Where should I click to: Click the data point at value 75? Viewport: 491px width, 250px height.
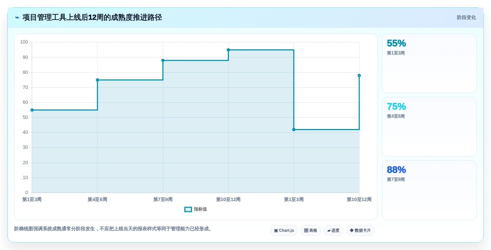coord(97,80)
